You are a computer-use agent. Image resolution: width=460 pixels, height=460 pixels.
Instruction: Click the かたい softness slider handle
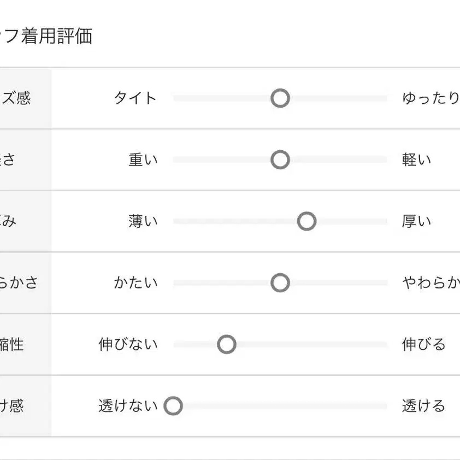[x=280, y=283]
